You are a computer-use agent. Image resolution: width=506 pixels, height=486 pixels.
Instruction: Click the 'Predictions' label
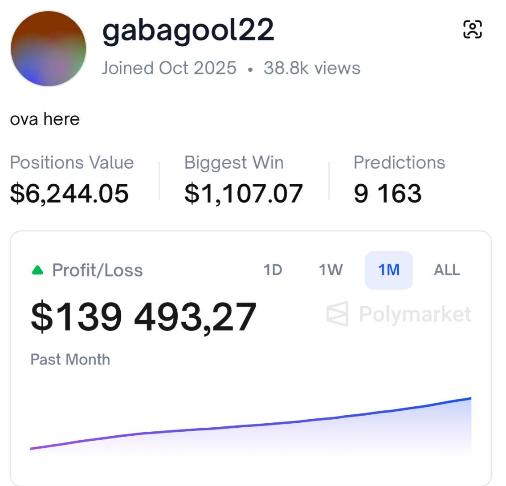[399, 162]
